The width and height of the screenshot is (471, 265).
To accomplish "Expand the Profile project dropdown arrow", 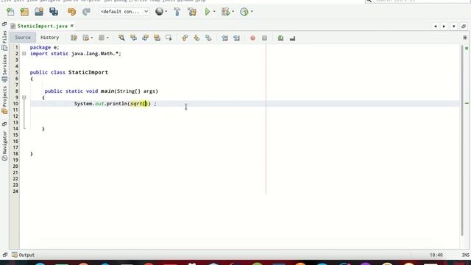I will (252, 12).
